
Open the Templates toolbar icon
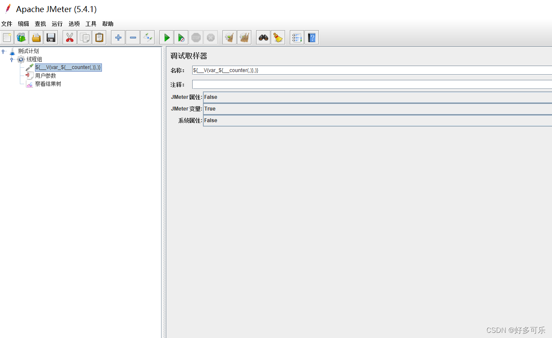click(x=21, y=38)
